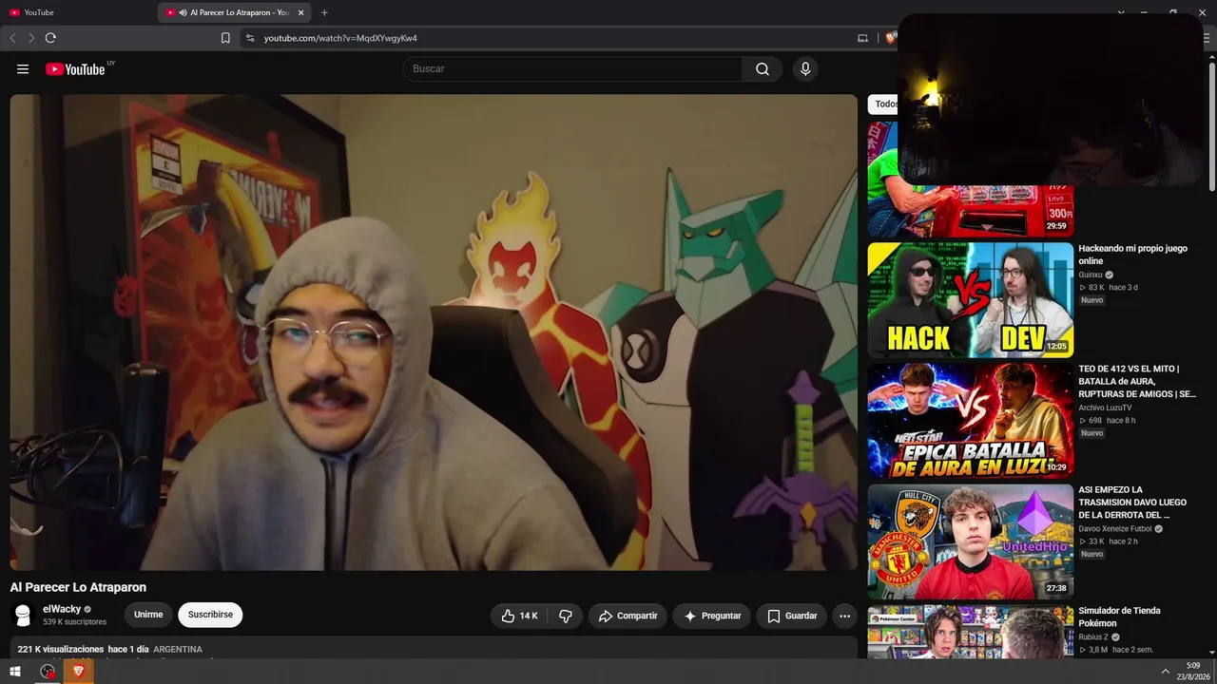Viewport: 1217px width, 684px height.
Task: Click the '221 K visualizaciones' text
Action: tap(60, 650)
